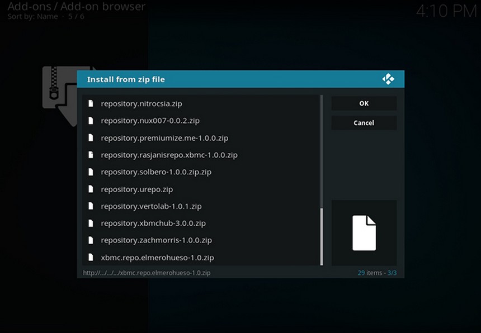The image size is (481, 333).
Task: Choose repository.solbero-1.0.0.zip.zip
Action: click(x=201, y=172)
